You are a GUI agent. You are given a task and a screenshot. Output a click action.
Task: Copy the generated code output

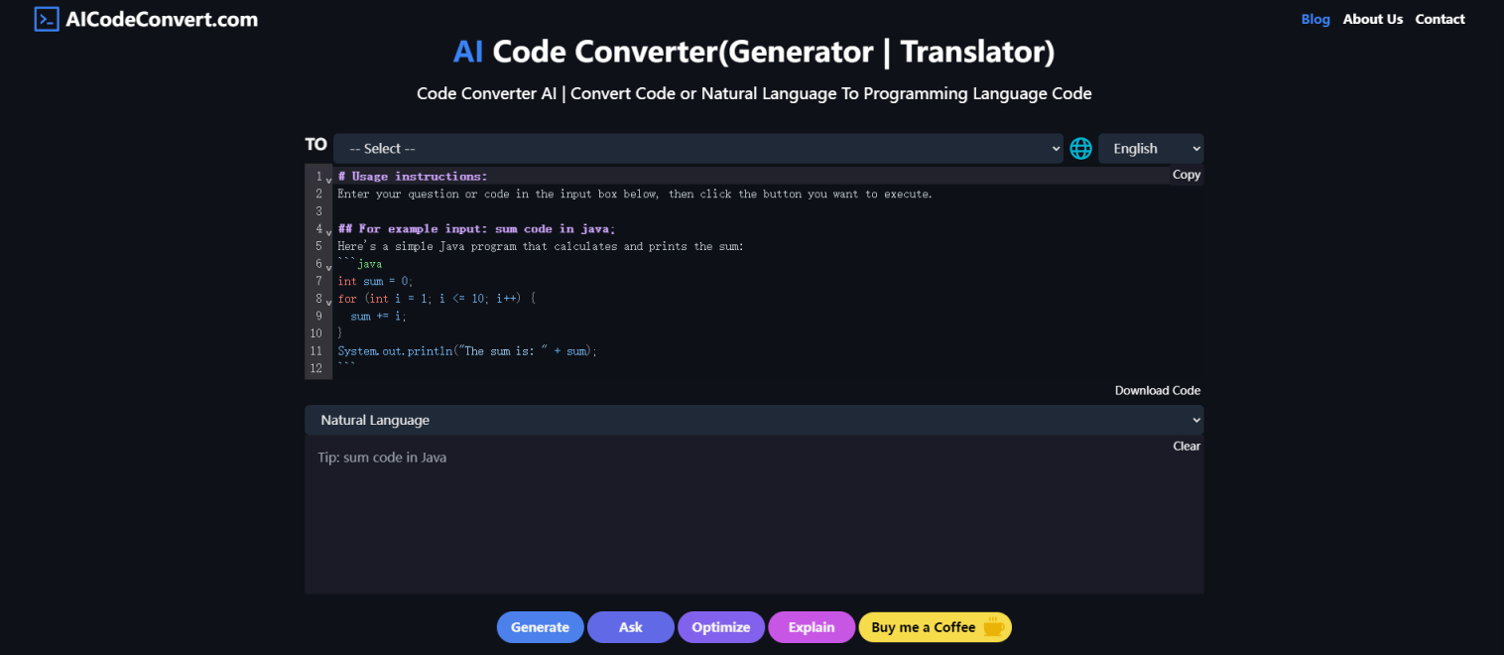[1186, 174]
